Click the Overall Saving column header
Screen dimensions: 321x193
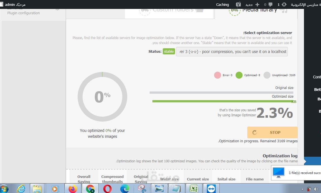click(x=84, y=179)
